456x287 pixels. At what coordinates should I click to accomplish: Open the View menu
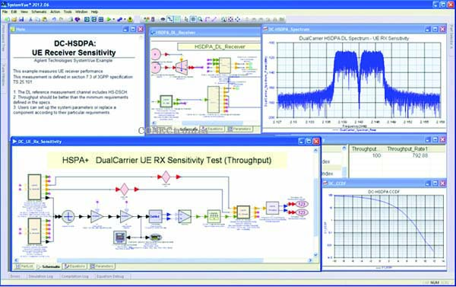click(x=24, y=12)
